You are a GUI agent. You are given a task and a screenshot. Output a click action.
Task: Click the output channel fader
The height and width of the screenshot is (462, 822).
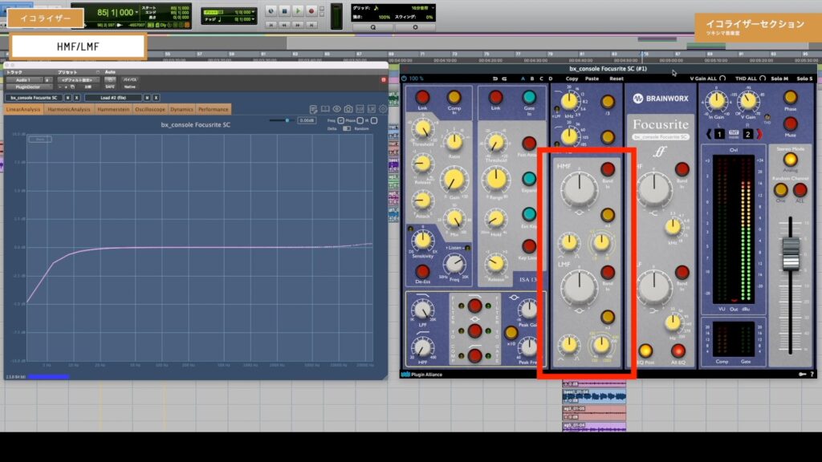790,253
